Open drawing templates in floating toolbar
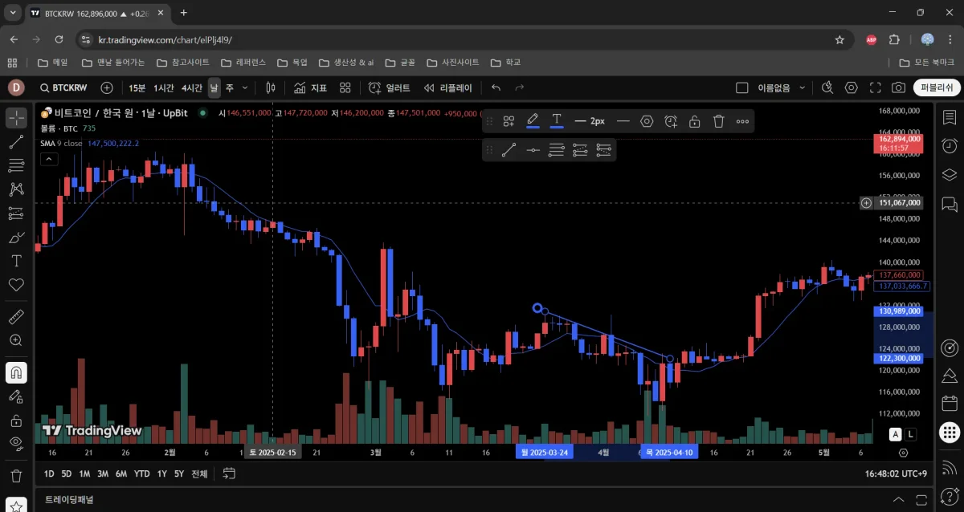The height and width of the screenshot is (512, 964). coord(509,121)
